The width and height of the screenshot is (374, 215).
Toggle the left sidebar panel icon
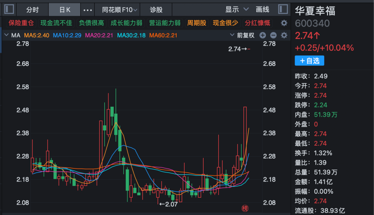pos(9,9)
